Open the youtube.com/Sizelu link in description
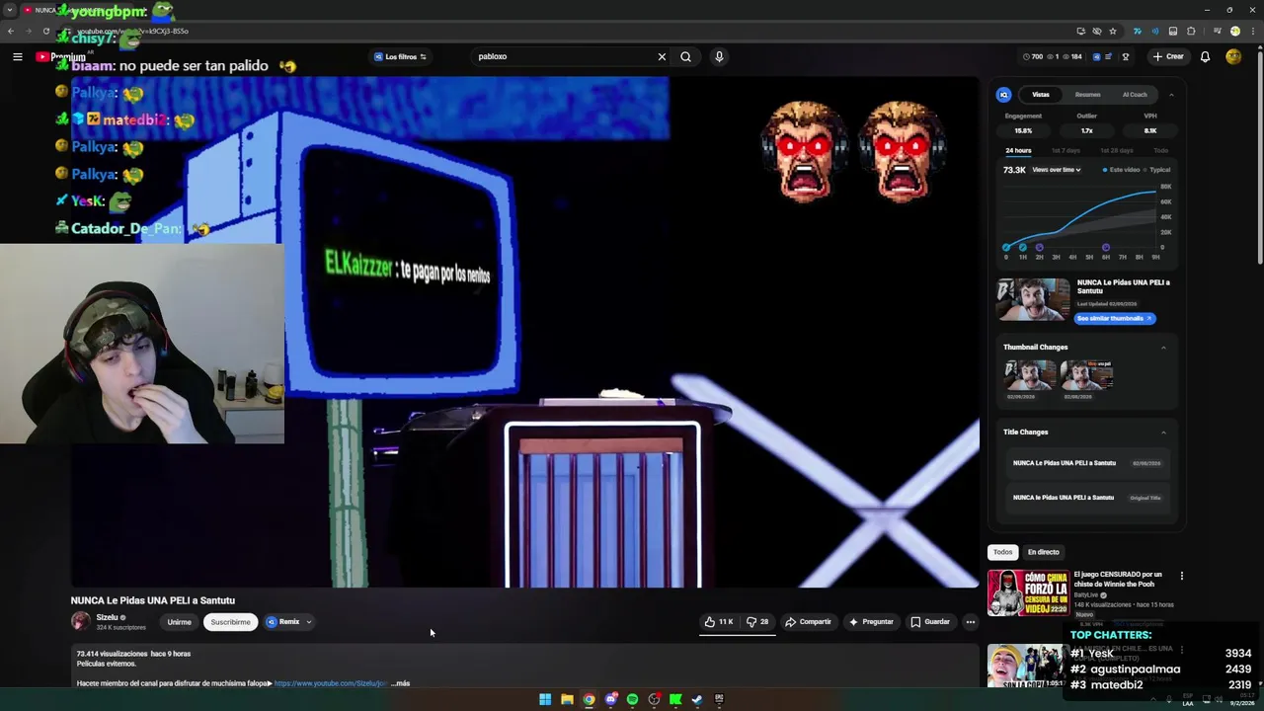This screenshot has height=711, width=1264. tap(330, 683)
